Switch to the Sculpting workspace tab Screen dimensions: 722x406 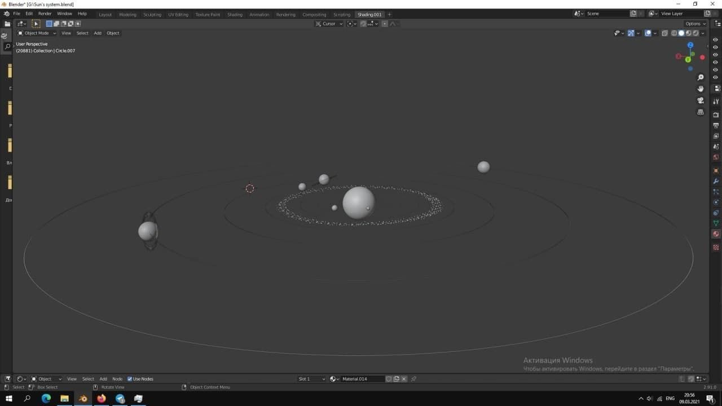(152, 14)
